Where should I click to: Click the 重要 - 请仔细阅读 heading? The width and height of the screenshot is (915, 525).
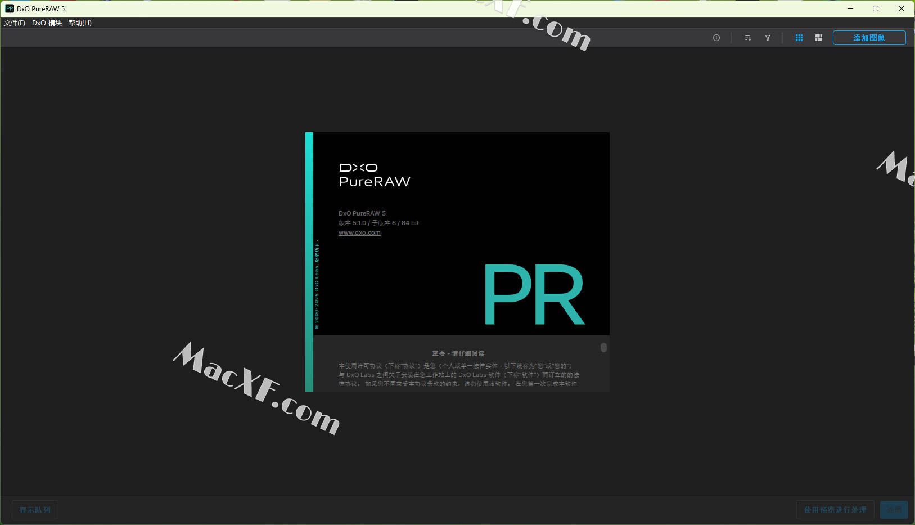[x=458, y=353]
